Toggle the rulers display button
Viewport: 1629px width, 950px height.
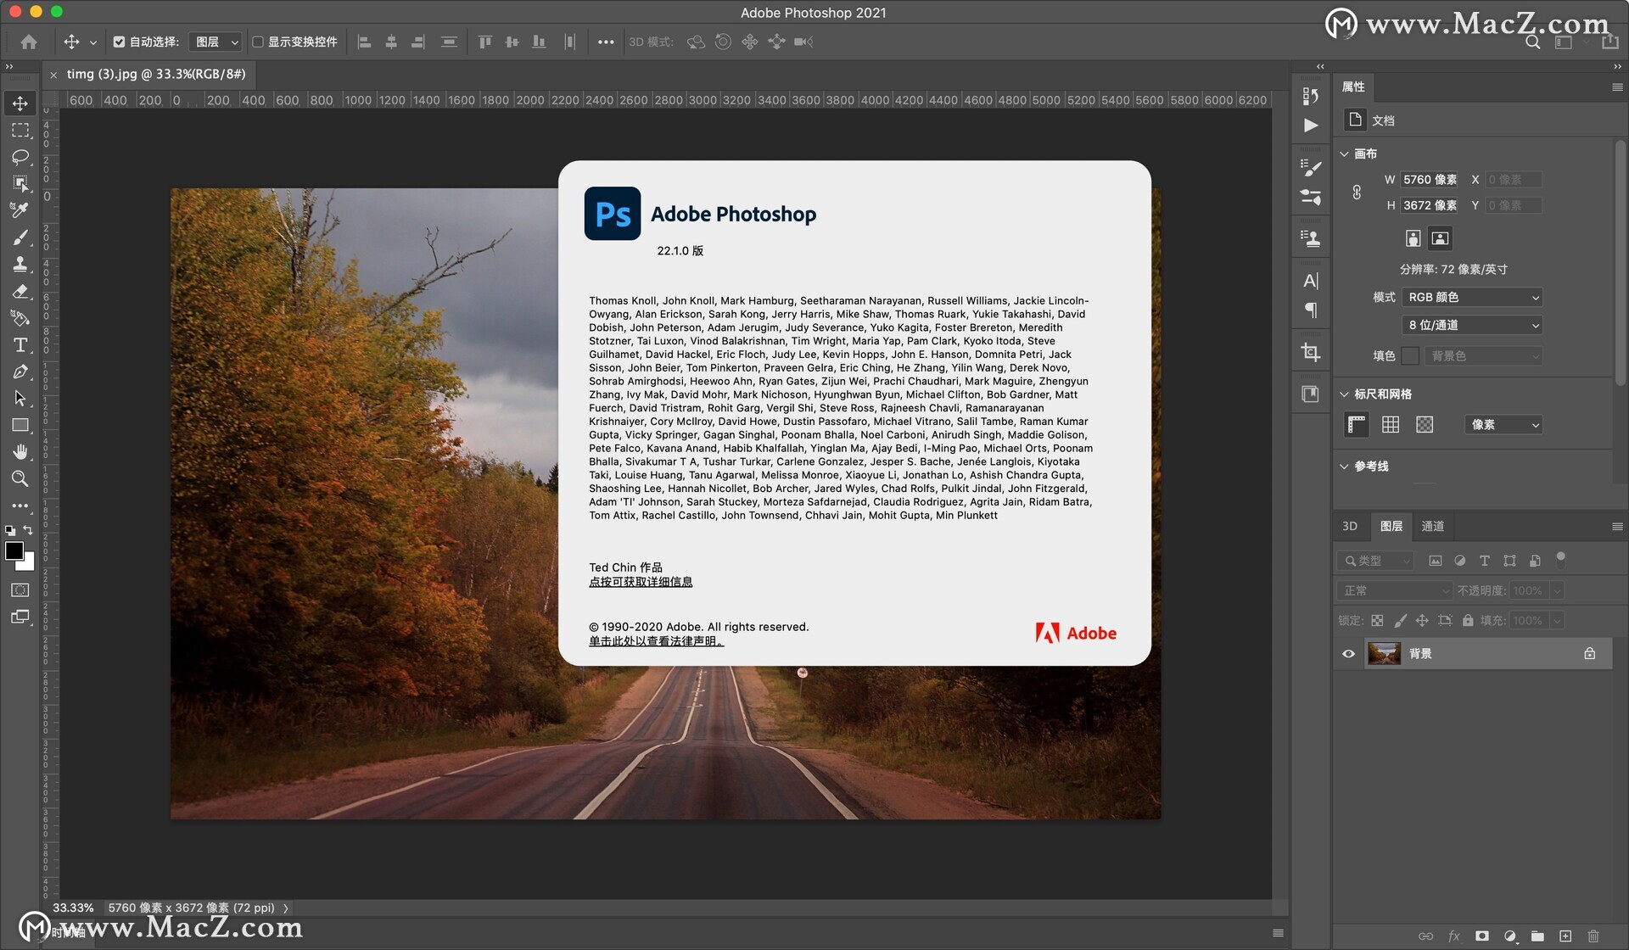coord(1357,424)
